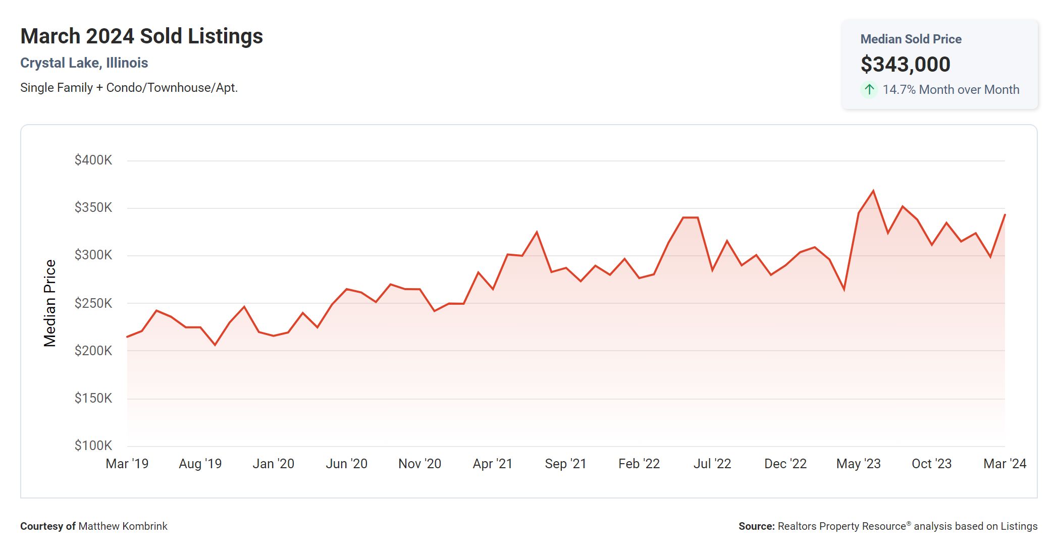This screenshot has width=1058, height=555.
Task: Click the 14.7% Month over Month text
Action: click(x=950, y=90)
